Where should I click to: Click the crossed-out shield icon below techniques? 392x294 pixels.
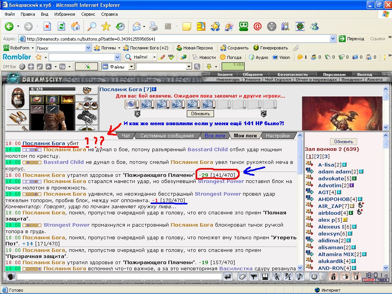coord(137,114)
